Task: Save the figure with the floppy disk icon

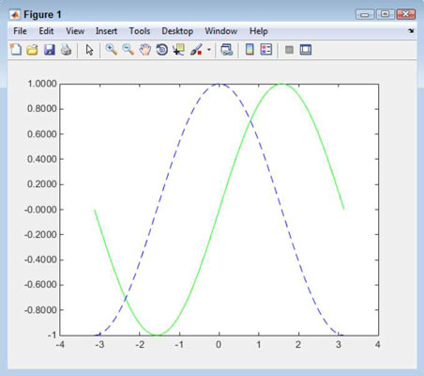Action: pyautogui.click(x=49, y=50)
